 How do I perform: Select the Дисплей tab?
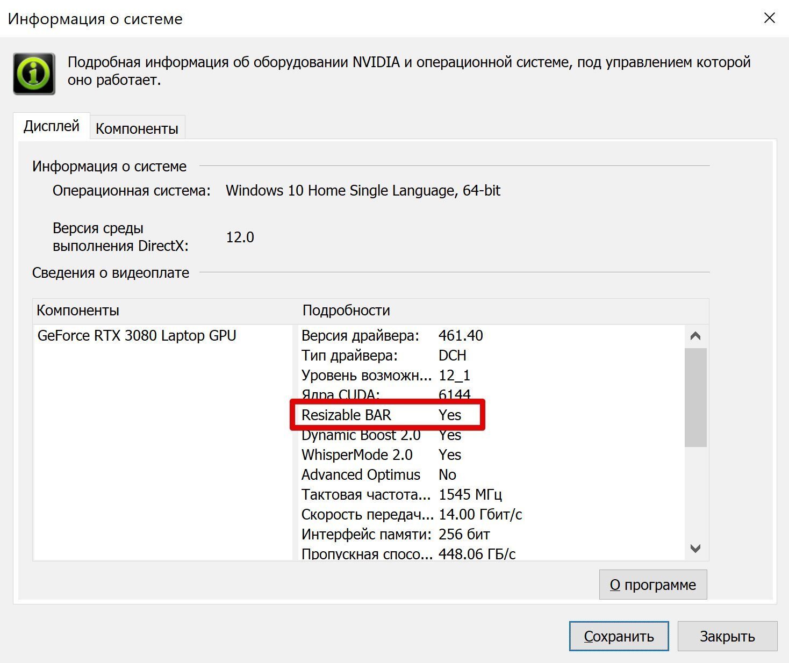tap(52, 126)
